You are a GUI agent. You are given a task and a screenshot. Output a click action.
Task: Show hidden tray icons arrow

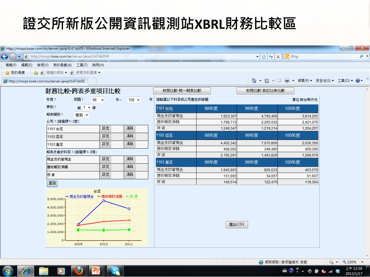pos(303,271)
